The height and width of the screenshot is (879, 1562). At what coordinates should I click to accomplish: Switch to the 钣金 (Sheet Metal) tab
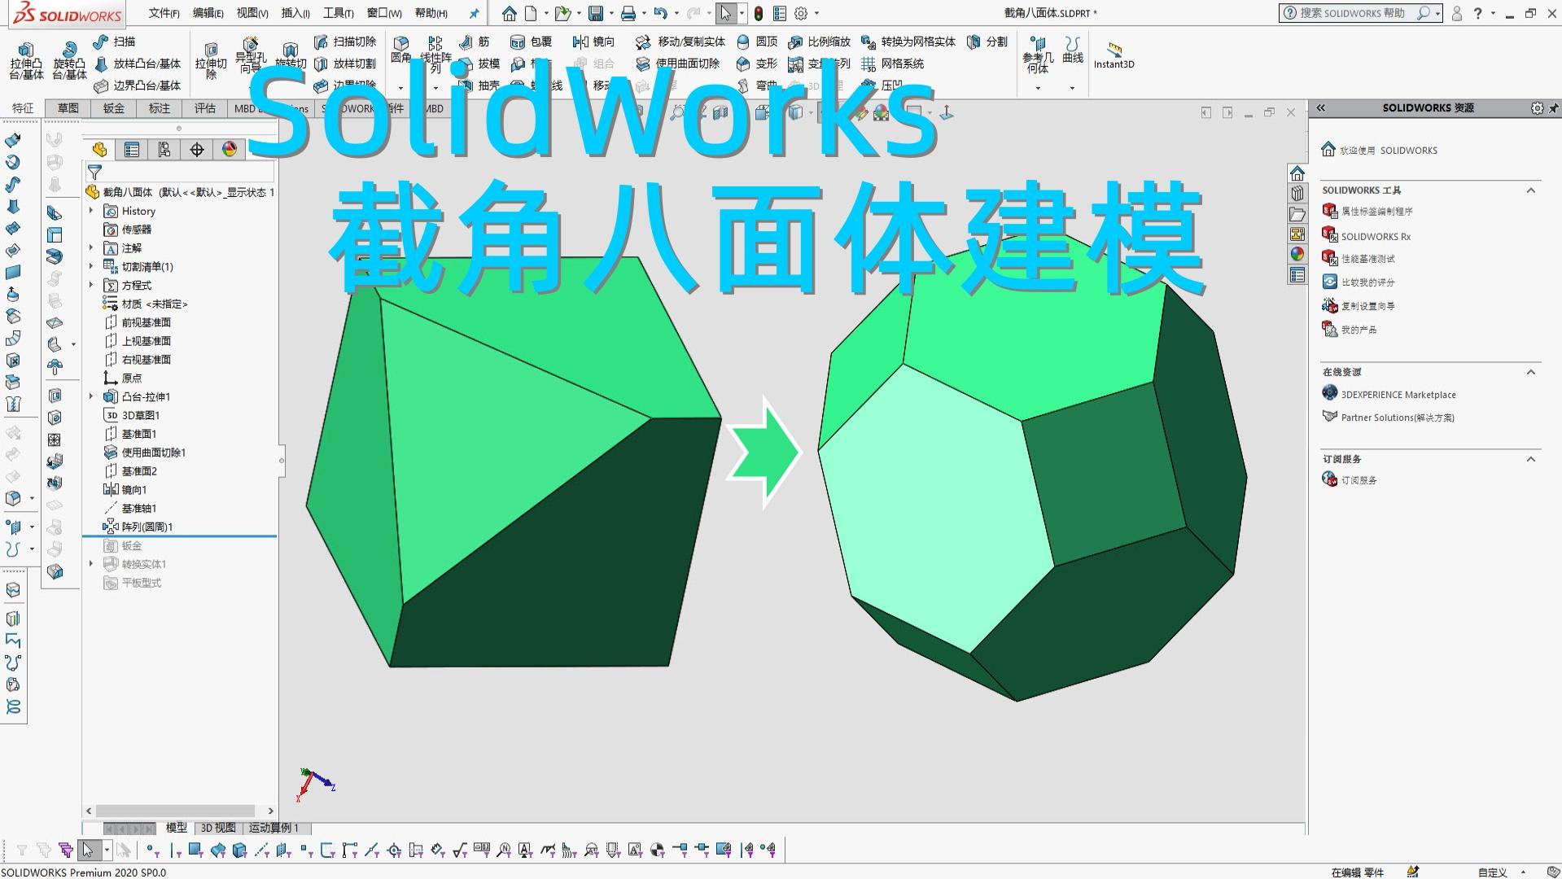(x=114, y=108)
